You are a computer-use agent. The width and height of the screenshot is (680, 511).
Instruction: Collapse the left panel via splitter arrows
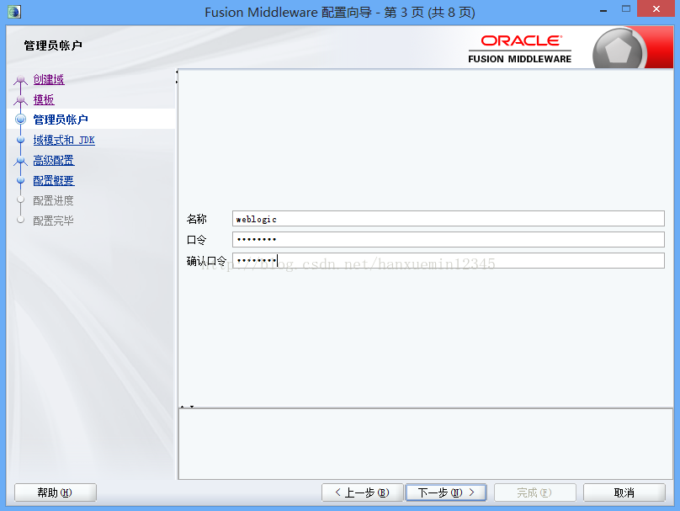(177, 77)
